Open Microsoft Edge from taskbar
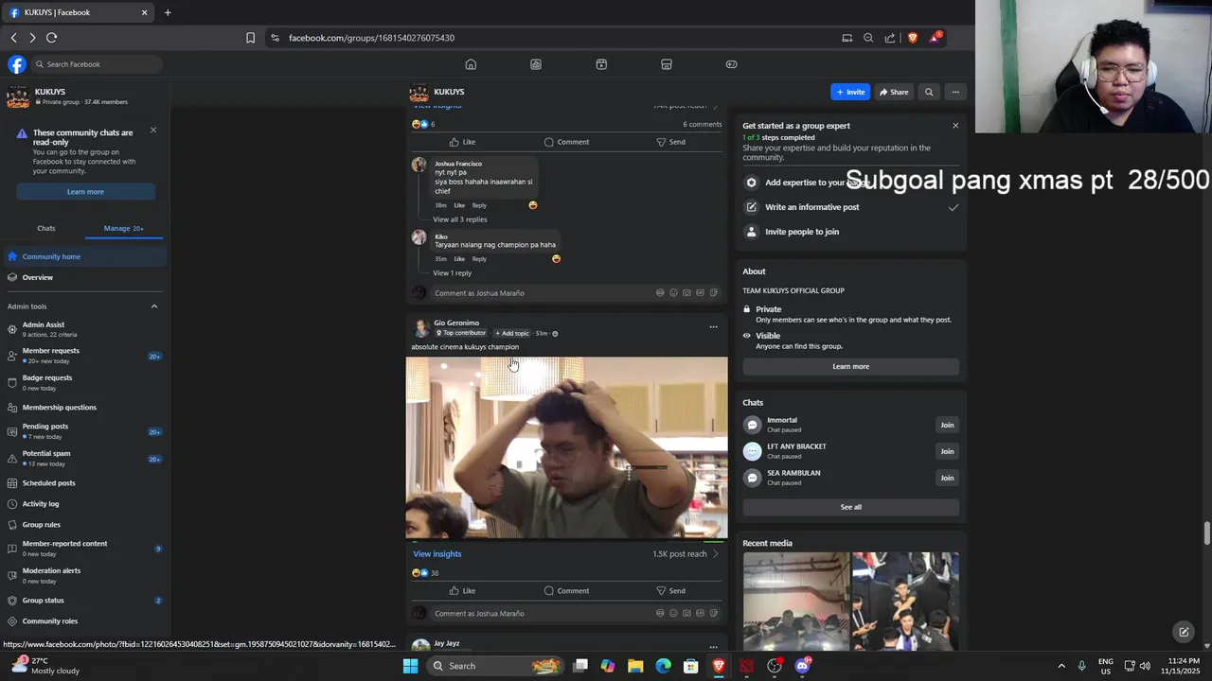 coord(663,666)
